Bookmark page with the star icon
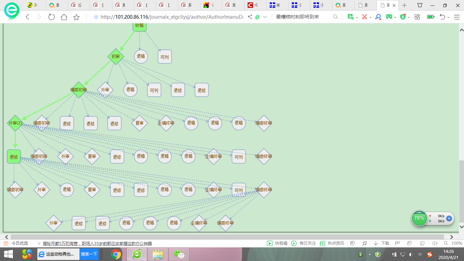This screenshot has width=464, height=261. (76, 17)
